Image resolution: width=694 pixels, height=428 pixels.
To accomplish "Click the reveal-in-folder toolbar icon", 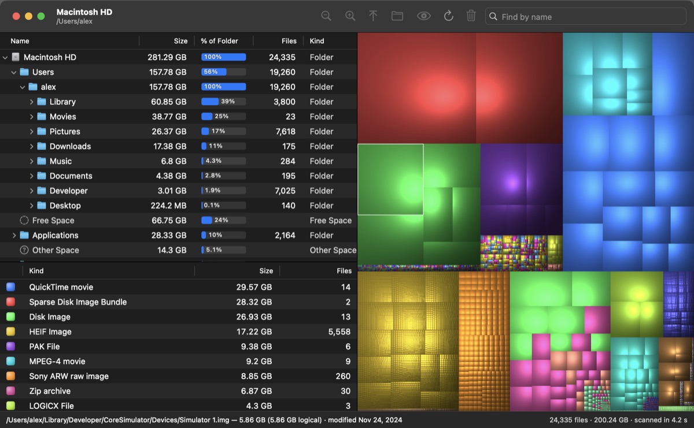I will tap(397, 16).
